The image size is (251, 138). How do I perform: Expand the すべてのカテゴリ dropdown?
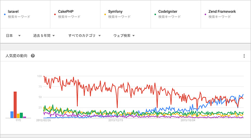point(85,36)
